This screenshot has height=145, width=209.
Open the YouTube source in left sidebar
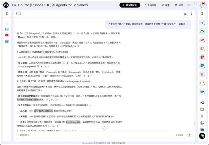pyautogui.click(x=7, y=35)
